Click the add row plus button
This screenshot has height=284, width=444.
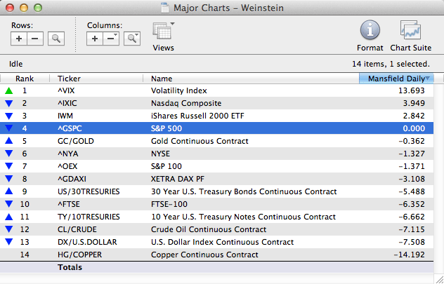[x=19, y=39]
